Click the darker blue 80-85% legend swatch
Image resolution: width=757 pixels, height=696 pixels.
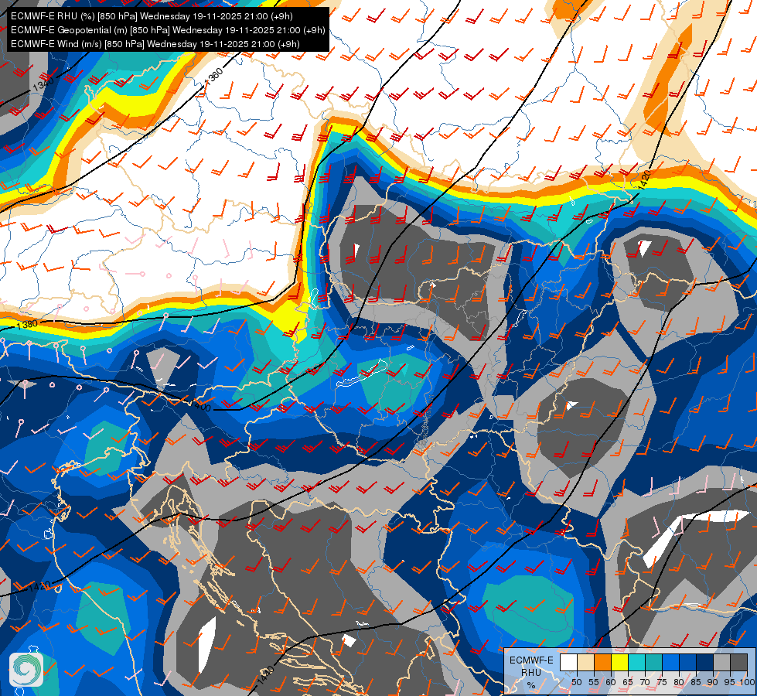688,662
